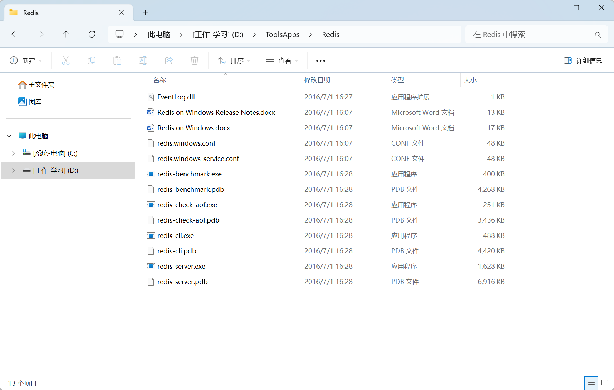Switch to large thumbnails view icon
The width and height of the screenshot is (614, 390).
(605, 383)
